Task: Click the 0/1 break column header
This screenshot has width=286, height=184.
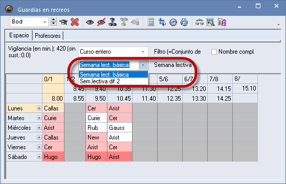Action: coord(53,79)
